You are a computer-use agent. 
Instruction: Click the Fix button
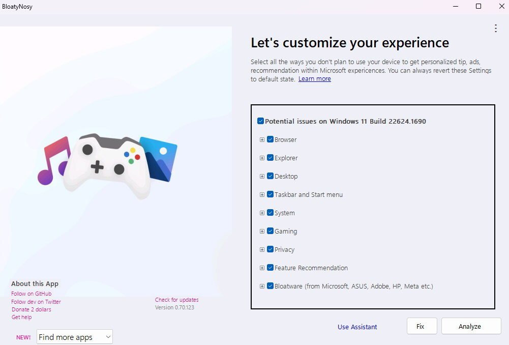click(x=422, y=326)
